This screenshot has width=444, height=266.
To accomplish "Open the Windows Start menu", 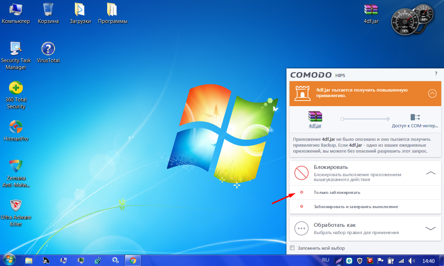I will [x=9, y=260].
